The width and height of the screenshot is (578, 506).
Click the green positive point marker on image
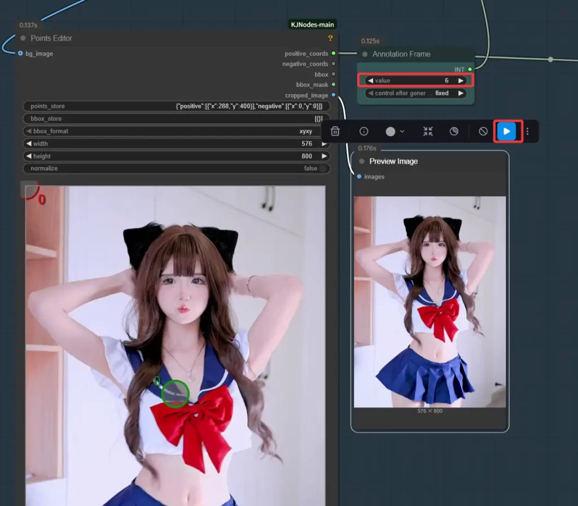pyautogui.click(x=175, y=394)
